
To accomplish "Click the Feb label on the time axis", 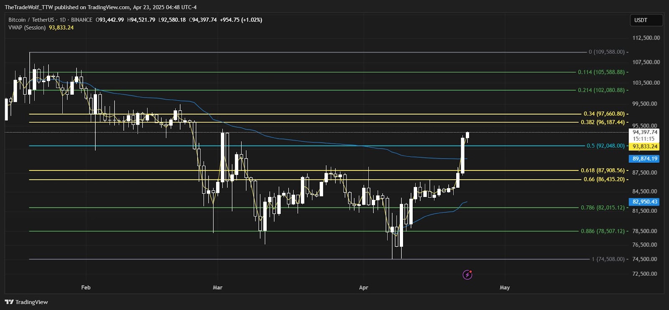I will [x=86, y=287].
